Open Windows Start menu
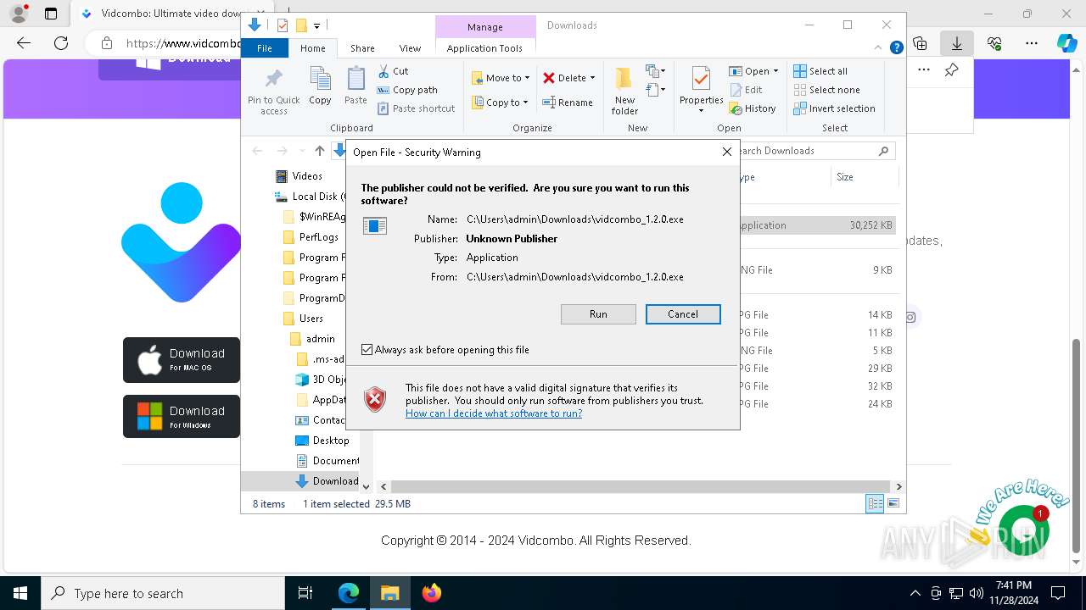The width and height of the screenshot is (1086, 610). 20,593
